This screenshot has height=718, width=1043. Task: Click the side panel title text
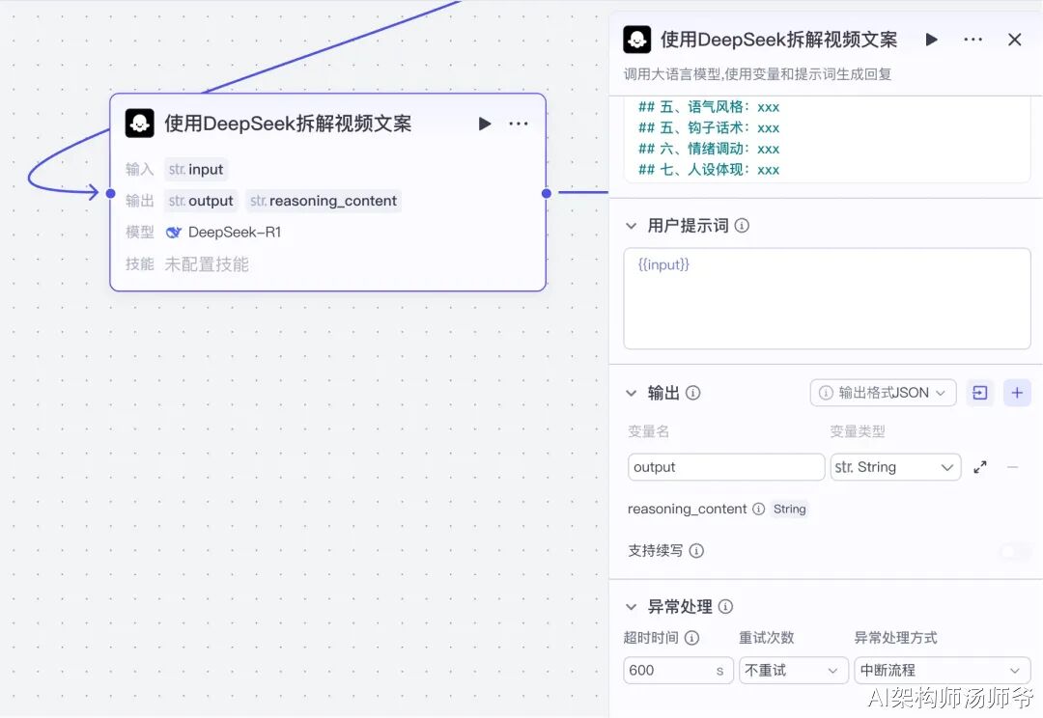pyautogui.click(x=778, y=40)
